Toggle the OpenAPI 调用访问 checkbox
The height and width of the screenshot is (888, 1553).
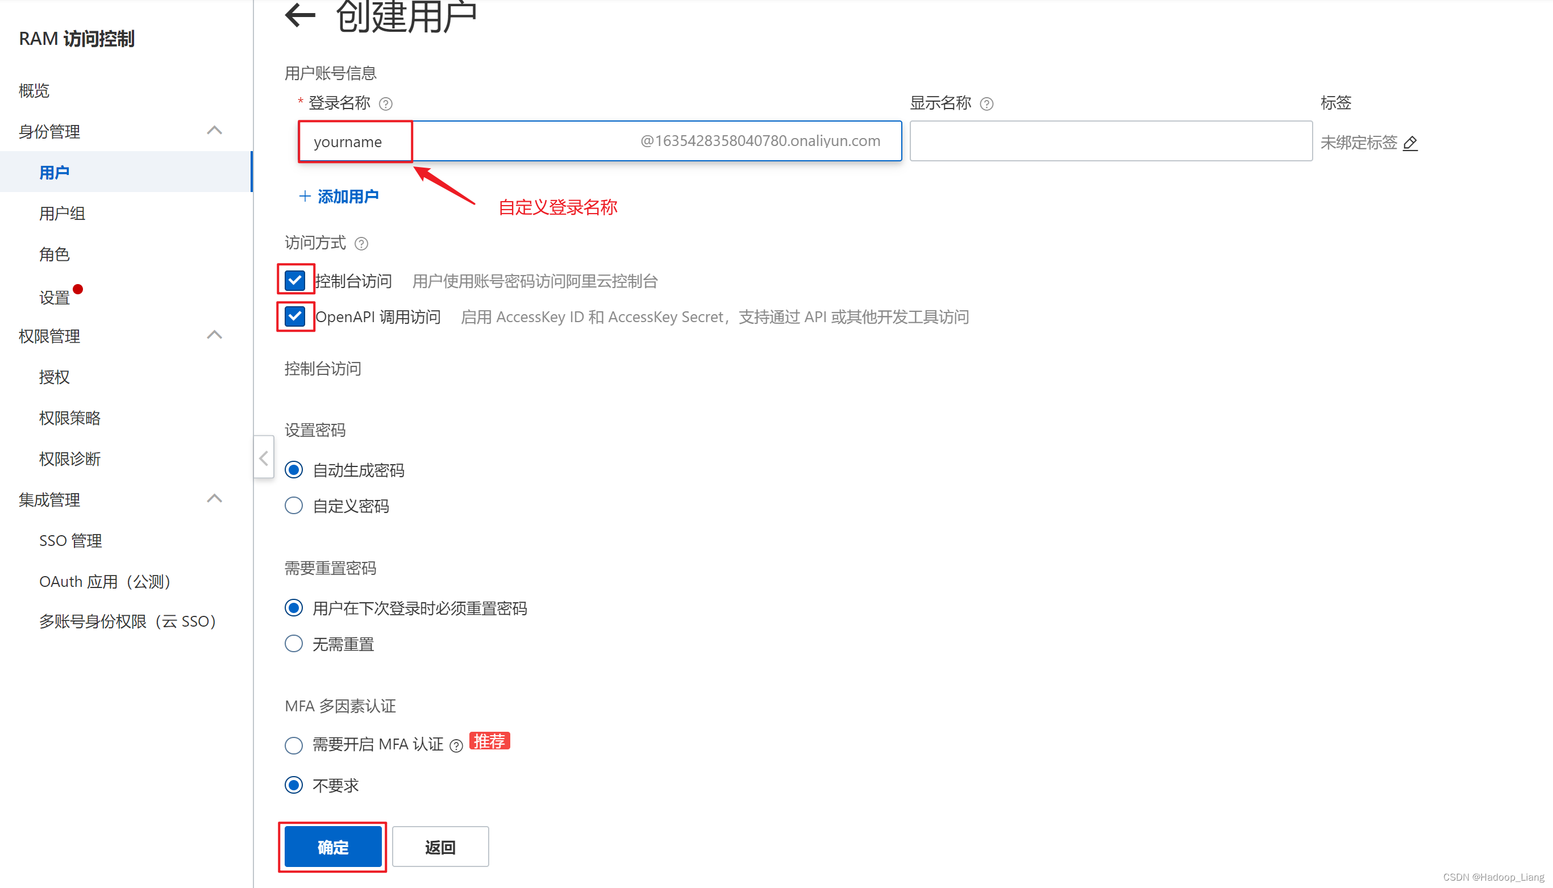[x=295, y=316]
